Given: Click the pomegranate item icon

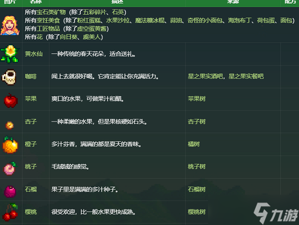Looking at the screenshot, I should click(x=10, y=192).
